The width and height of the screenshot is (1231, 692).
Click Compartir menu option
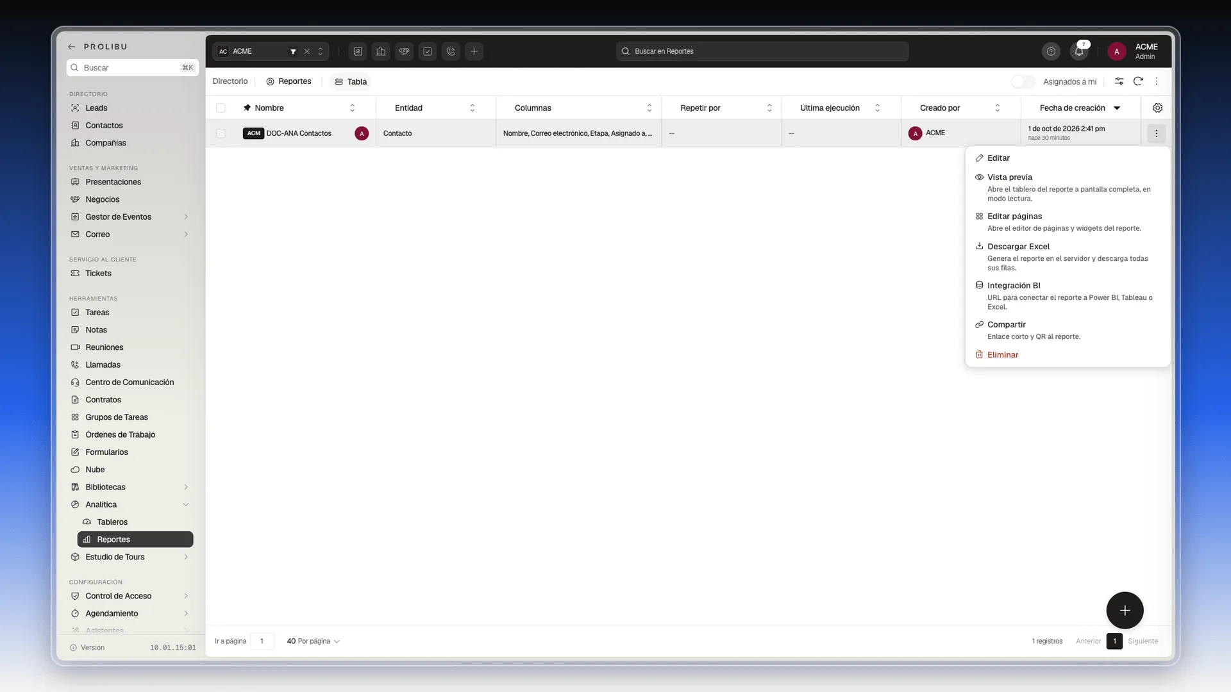coord(1068,330)
